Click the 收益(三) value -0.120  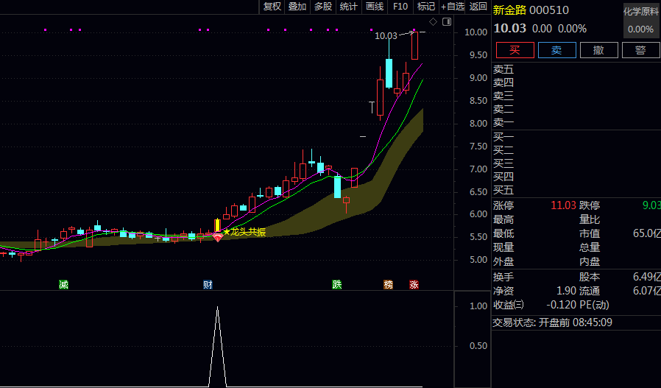pyautogui.click(x=561, y=305)
